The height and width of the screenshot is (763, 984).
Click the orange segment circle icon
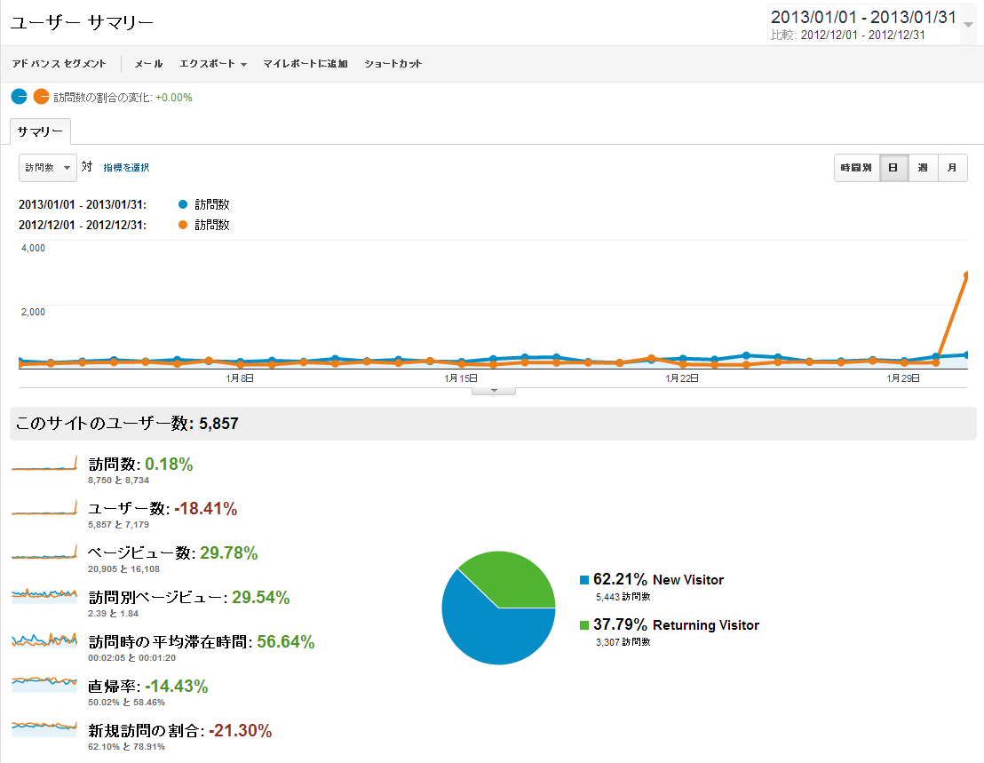[x=41, y=97]
